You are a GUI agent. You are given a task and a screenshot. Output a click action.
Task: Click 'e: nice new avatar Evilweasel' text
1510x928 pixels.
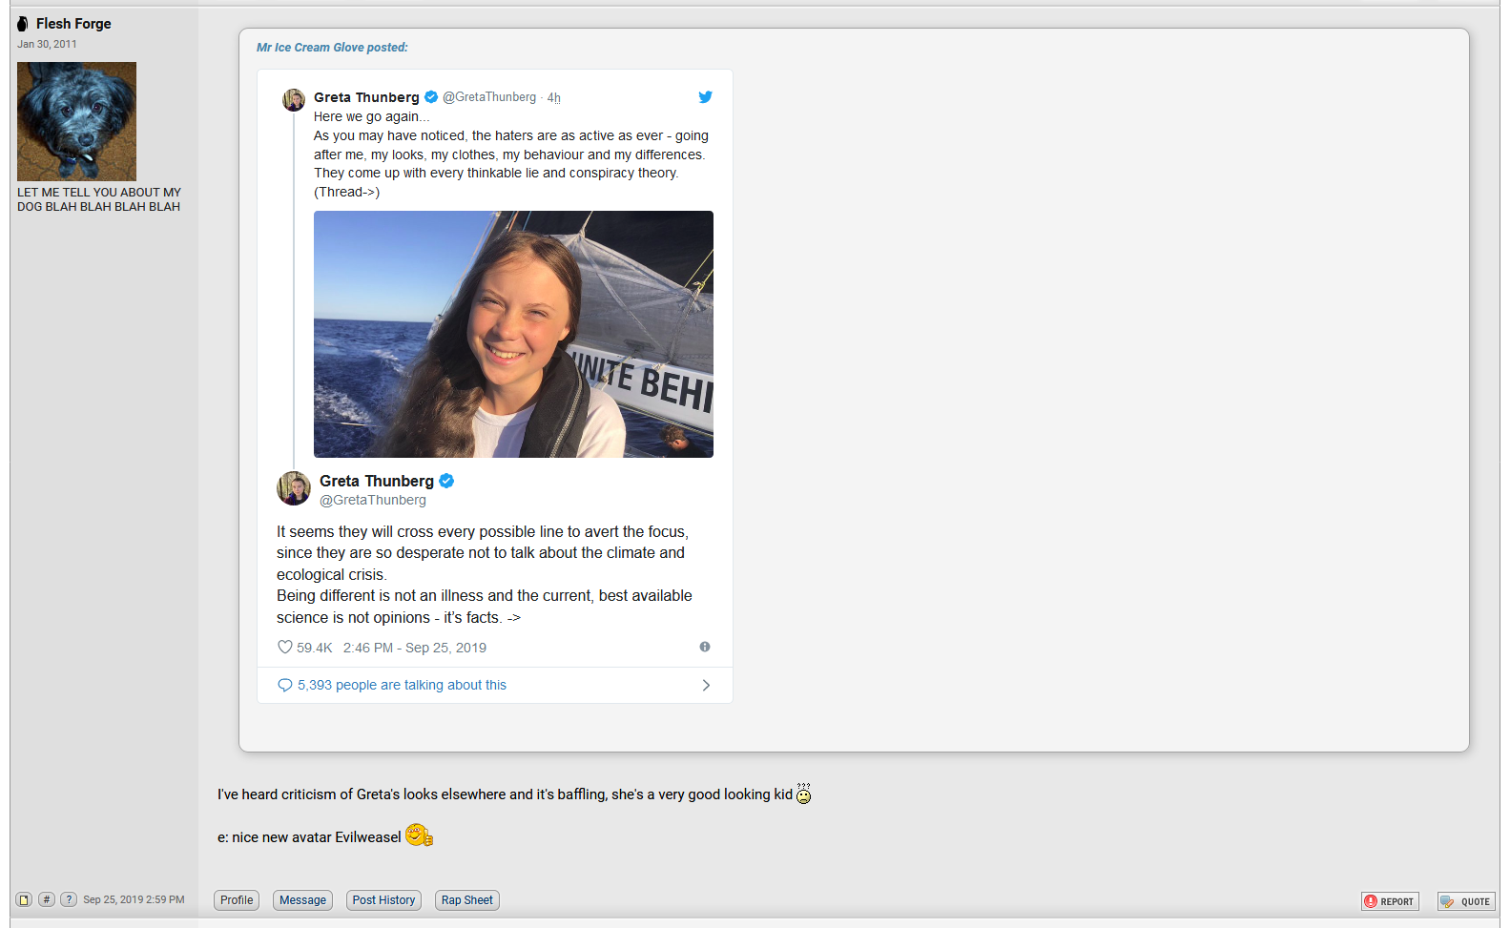pyautogui.click(x=309, y=837)
